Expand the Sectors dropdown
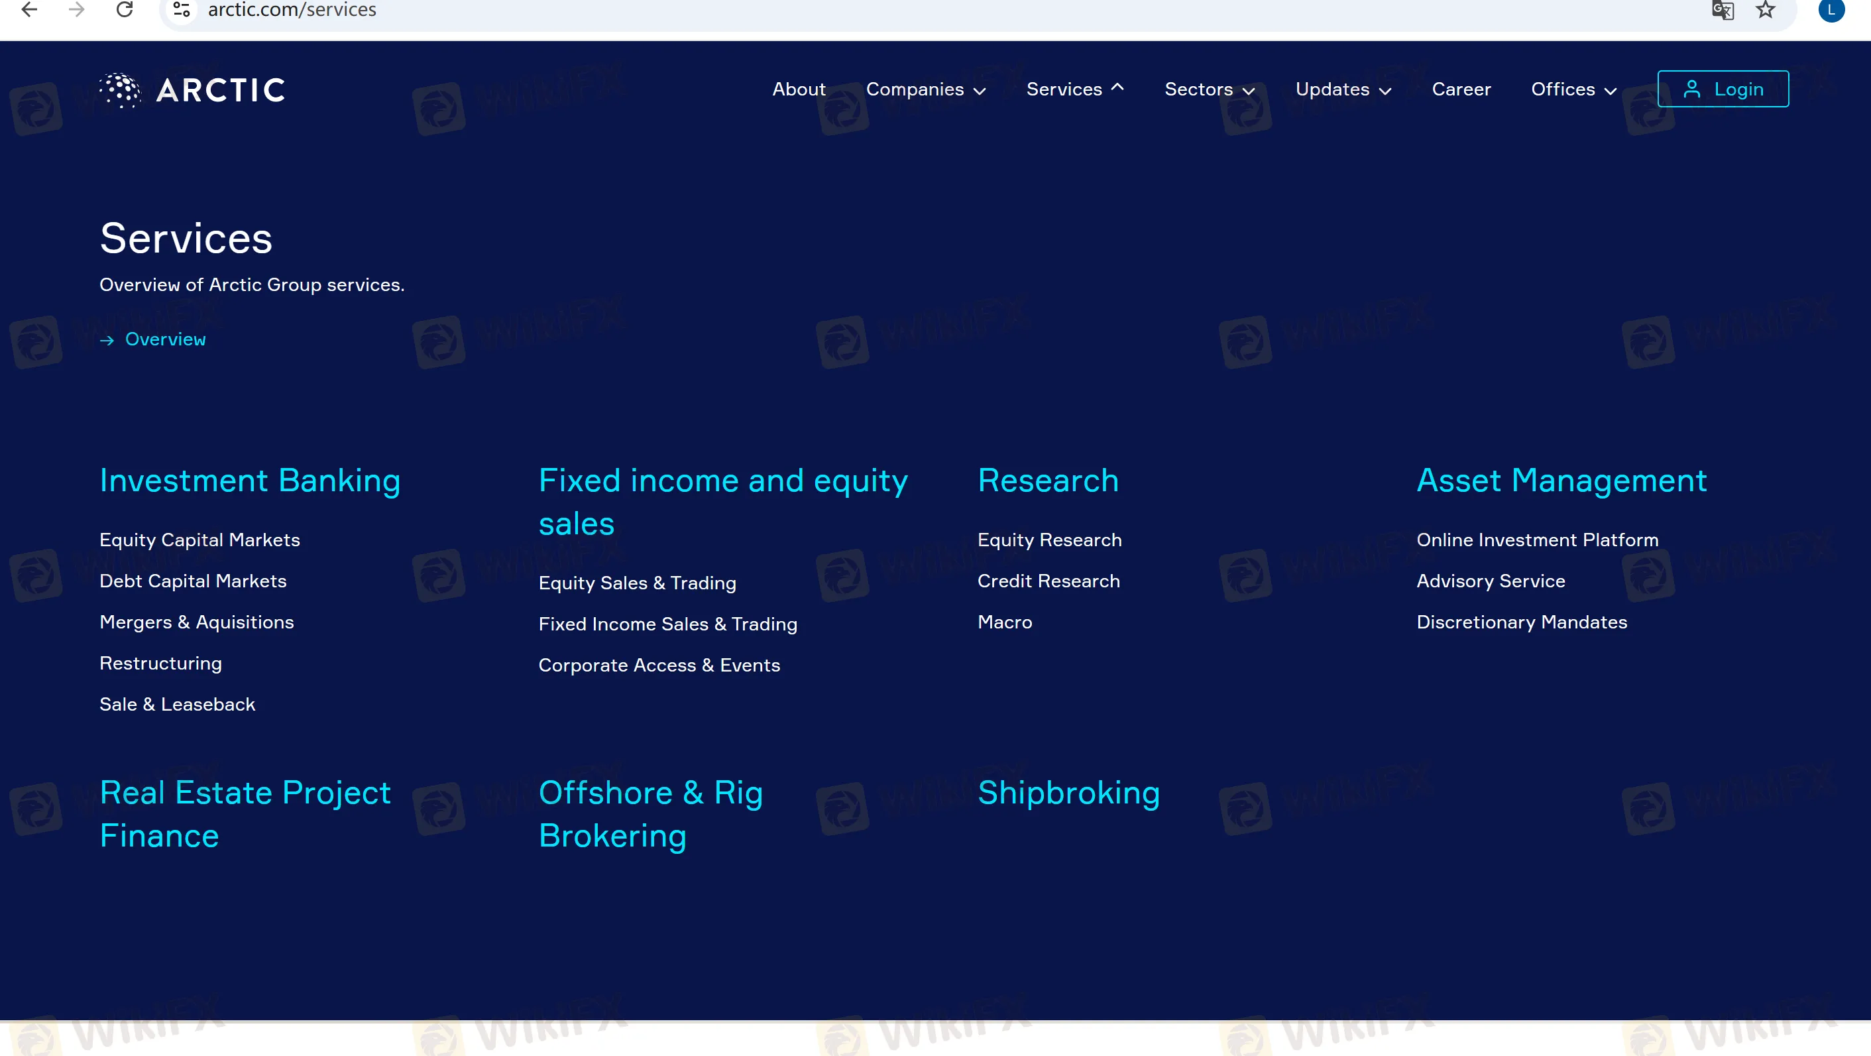 [1210, 89]
